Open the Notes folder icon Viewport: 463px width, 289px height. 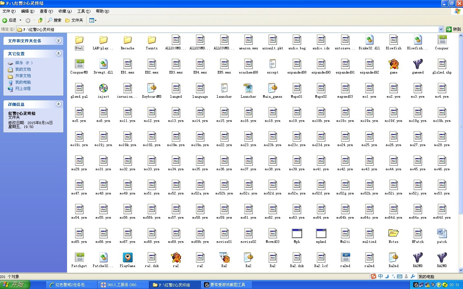pos(393,234)
